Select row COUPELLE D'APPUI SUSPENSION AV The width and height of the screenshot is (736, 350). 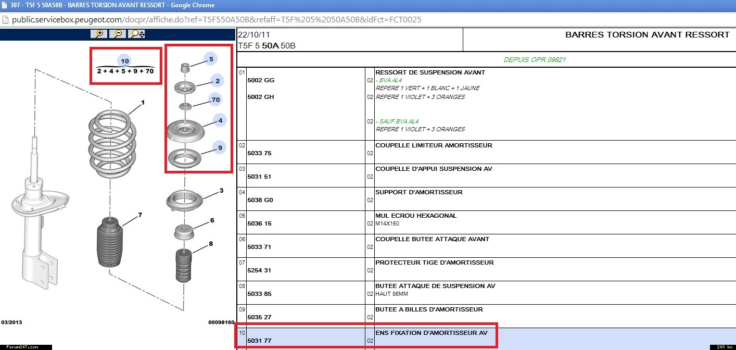(x=486, y=176)
